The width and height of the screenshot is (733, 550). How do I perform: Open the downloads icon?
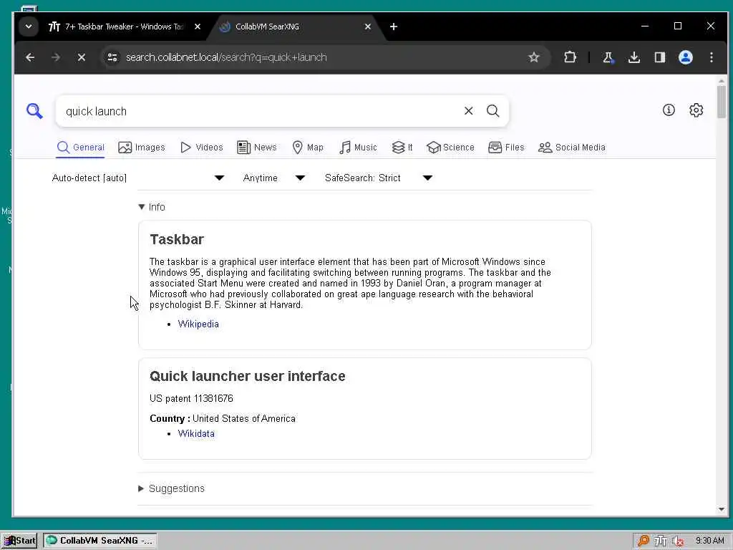point(634,57)
